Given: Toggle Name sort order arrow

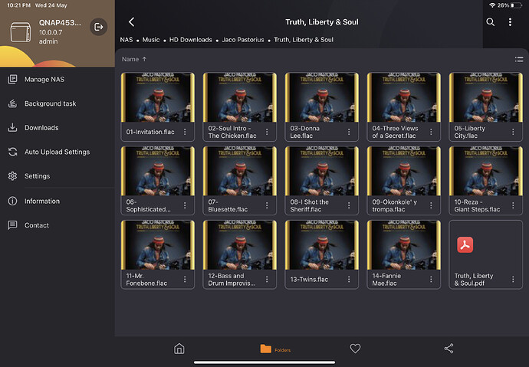Looking at the screenshot, I should coord(144,59).
